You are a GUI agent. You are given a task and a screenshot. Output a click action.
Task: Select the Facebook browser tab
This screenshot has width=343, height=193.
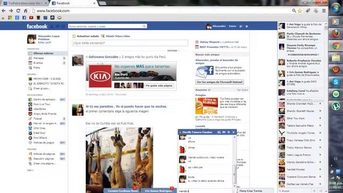(x=73, y=3)
